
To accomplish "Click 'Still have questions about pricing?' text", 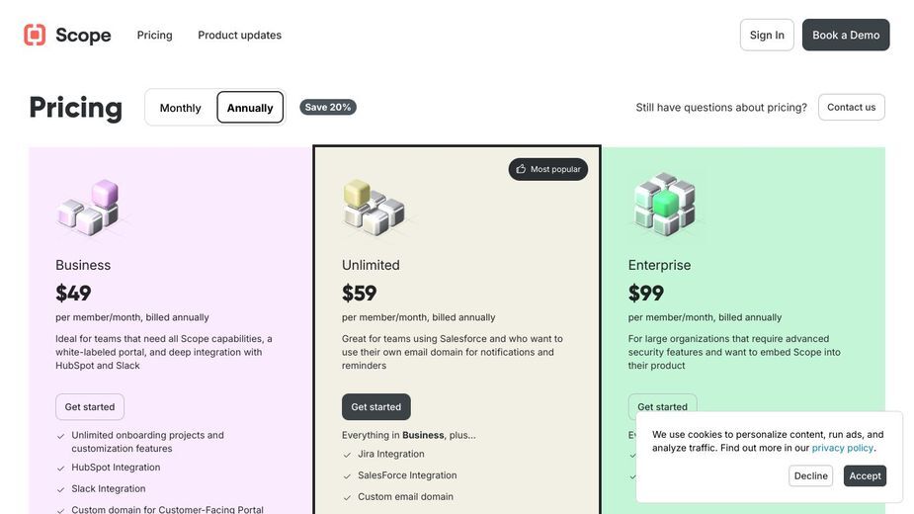I will click(721, 108).
